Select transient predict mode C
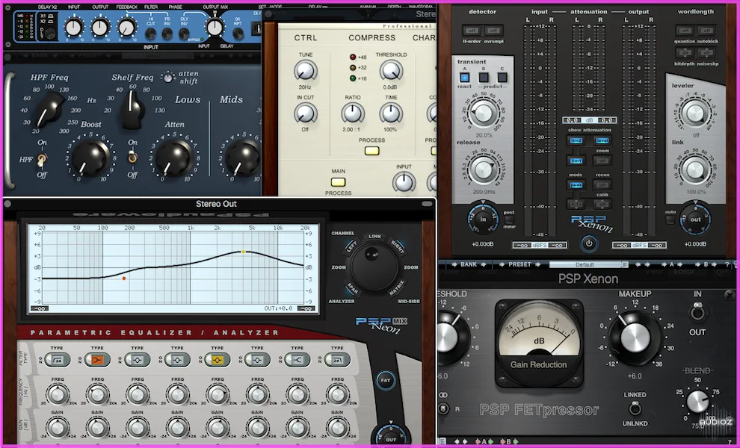 502,78
